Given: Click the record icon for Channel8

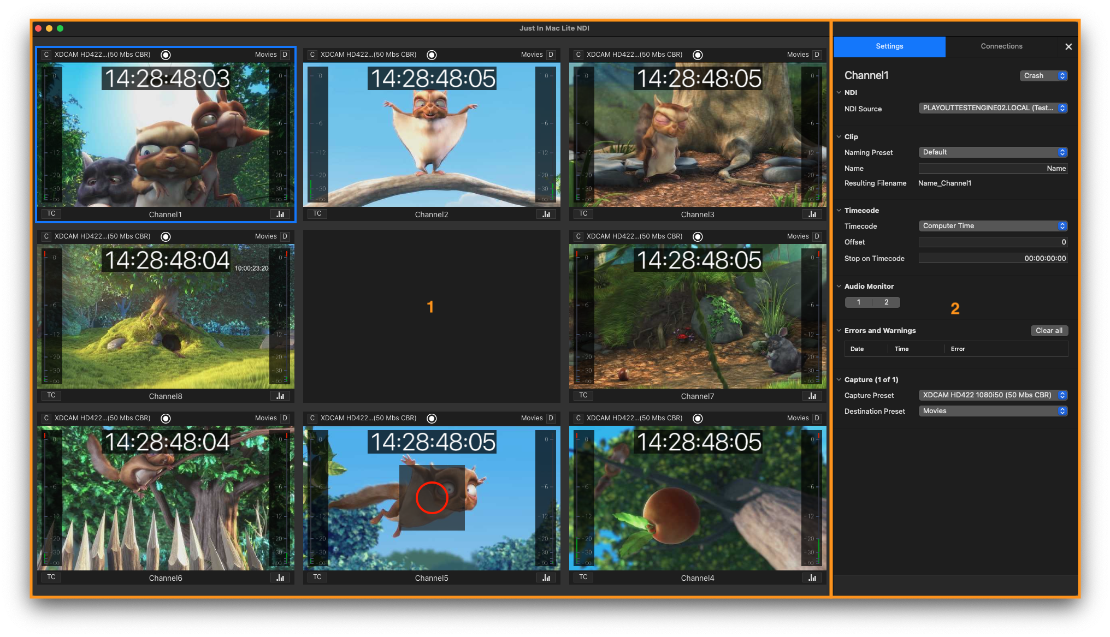Looking at the screenshot, I should (x=166, y=236).
